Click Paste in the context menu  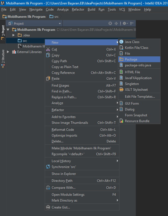pos(82,79)
